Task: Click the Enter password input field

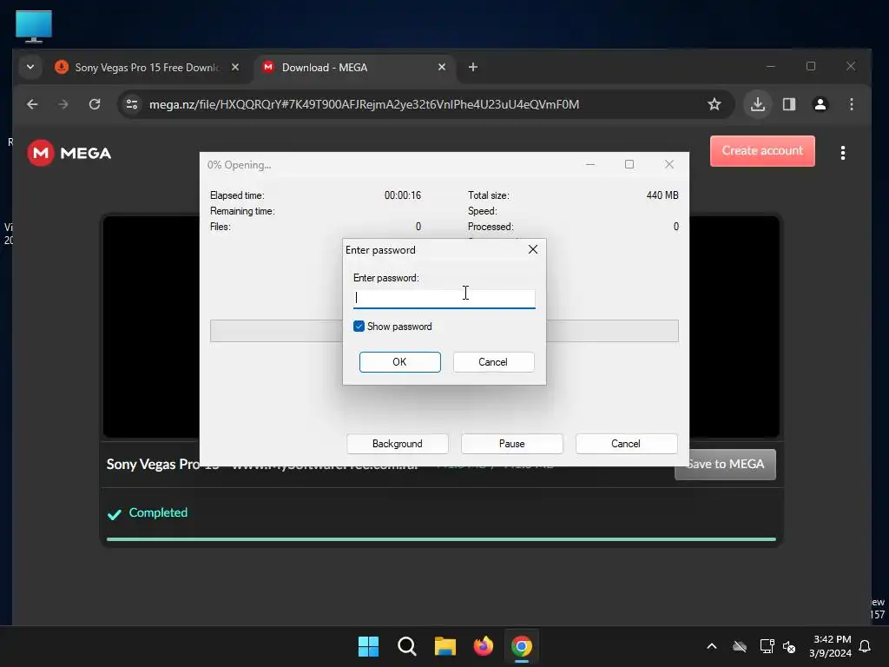Action: (444, 299)
